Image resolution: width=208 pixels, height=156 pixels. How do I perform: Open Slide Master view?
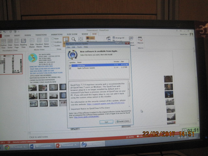coord(32,43)
